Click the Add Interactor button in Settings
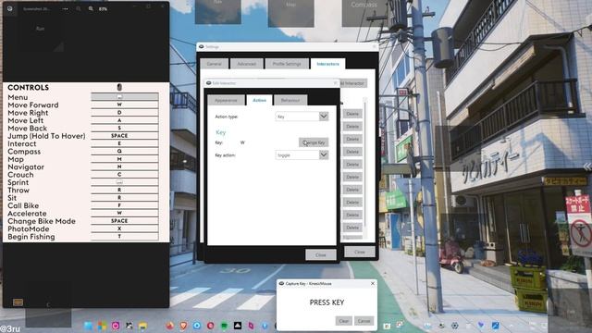This screenshot has width=592, height=333. tap(352, 83)
